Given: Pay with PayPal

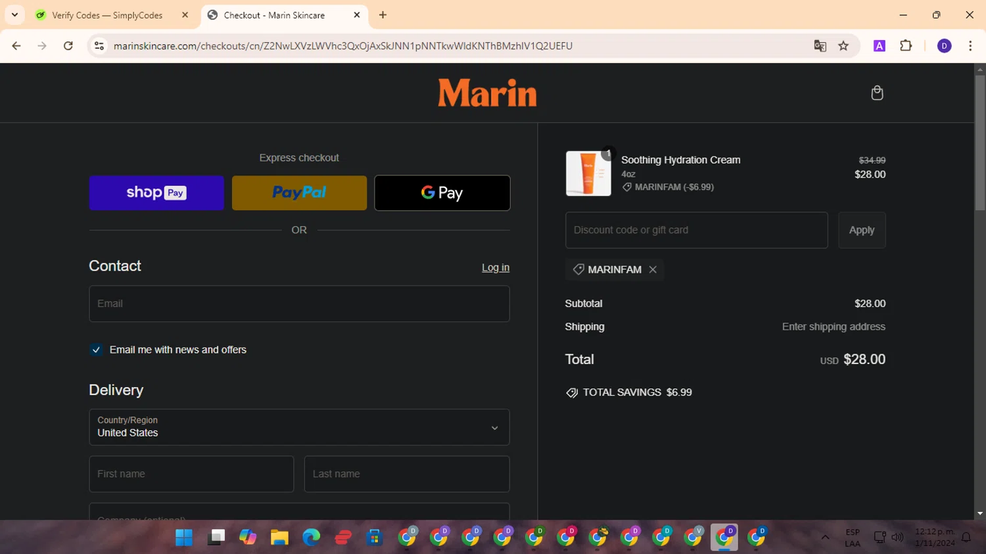Looking at the screenshot, I should 299,193.
